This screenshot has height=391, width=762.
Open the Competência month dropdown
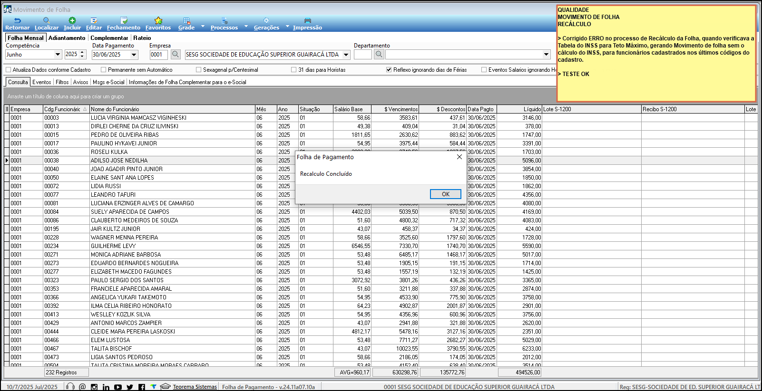58,54
